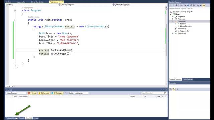
Task: Expand the Program.cs node in Solution Explorer
Action: point(173,33)
